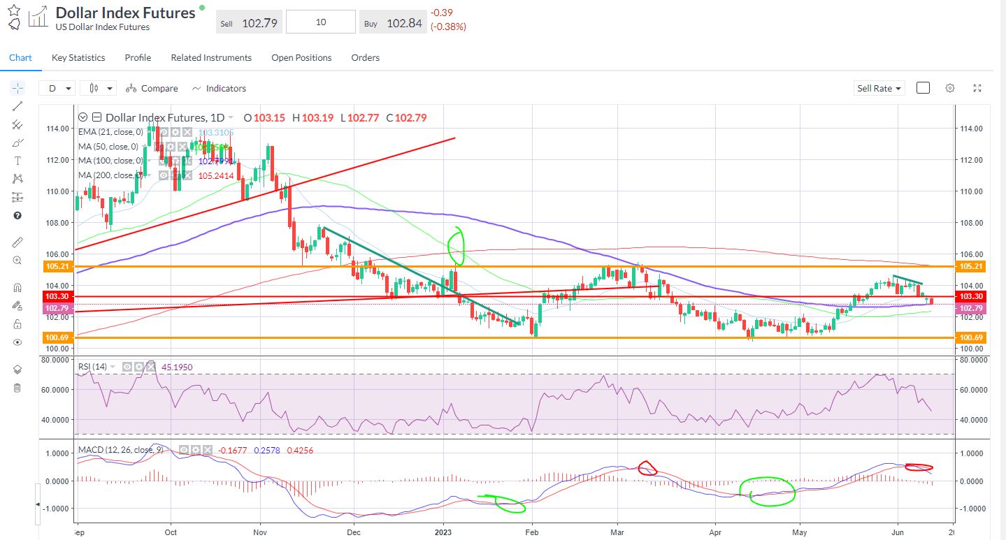Collapse the main series legend minus box
The width and height of the screenshot is (1006, 540).
[x=96, y=117]
